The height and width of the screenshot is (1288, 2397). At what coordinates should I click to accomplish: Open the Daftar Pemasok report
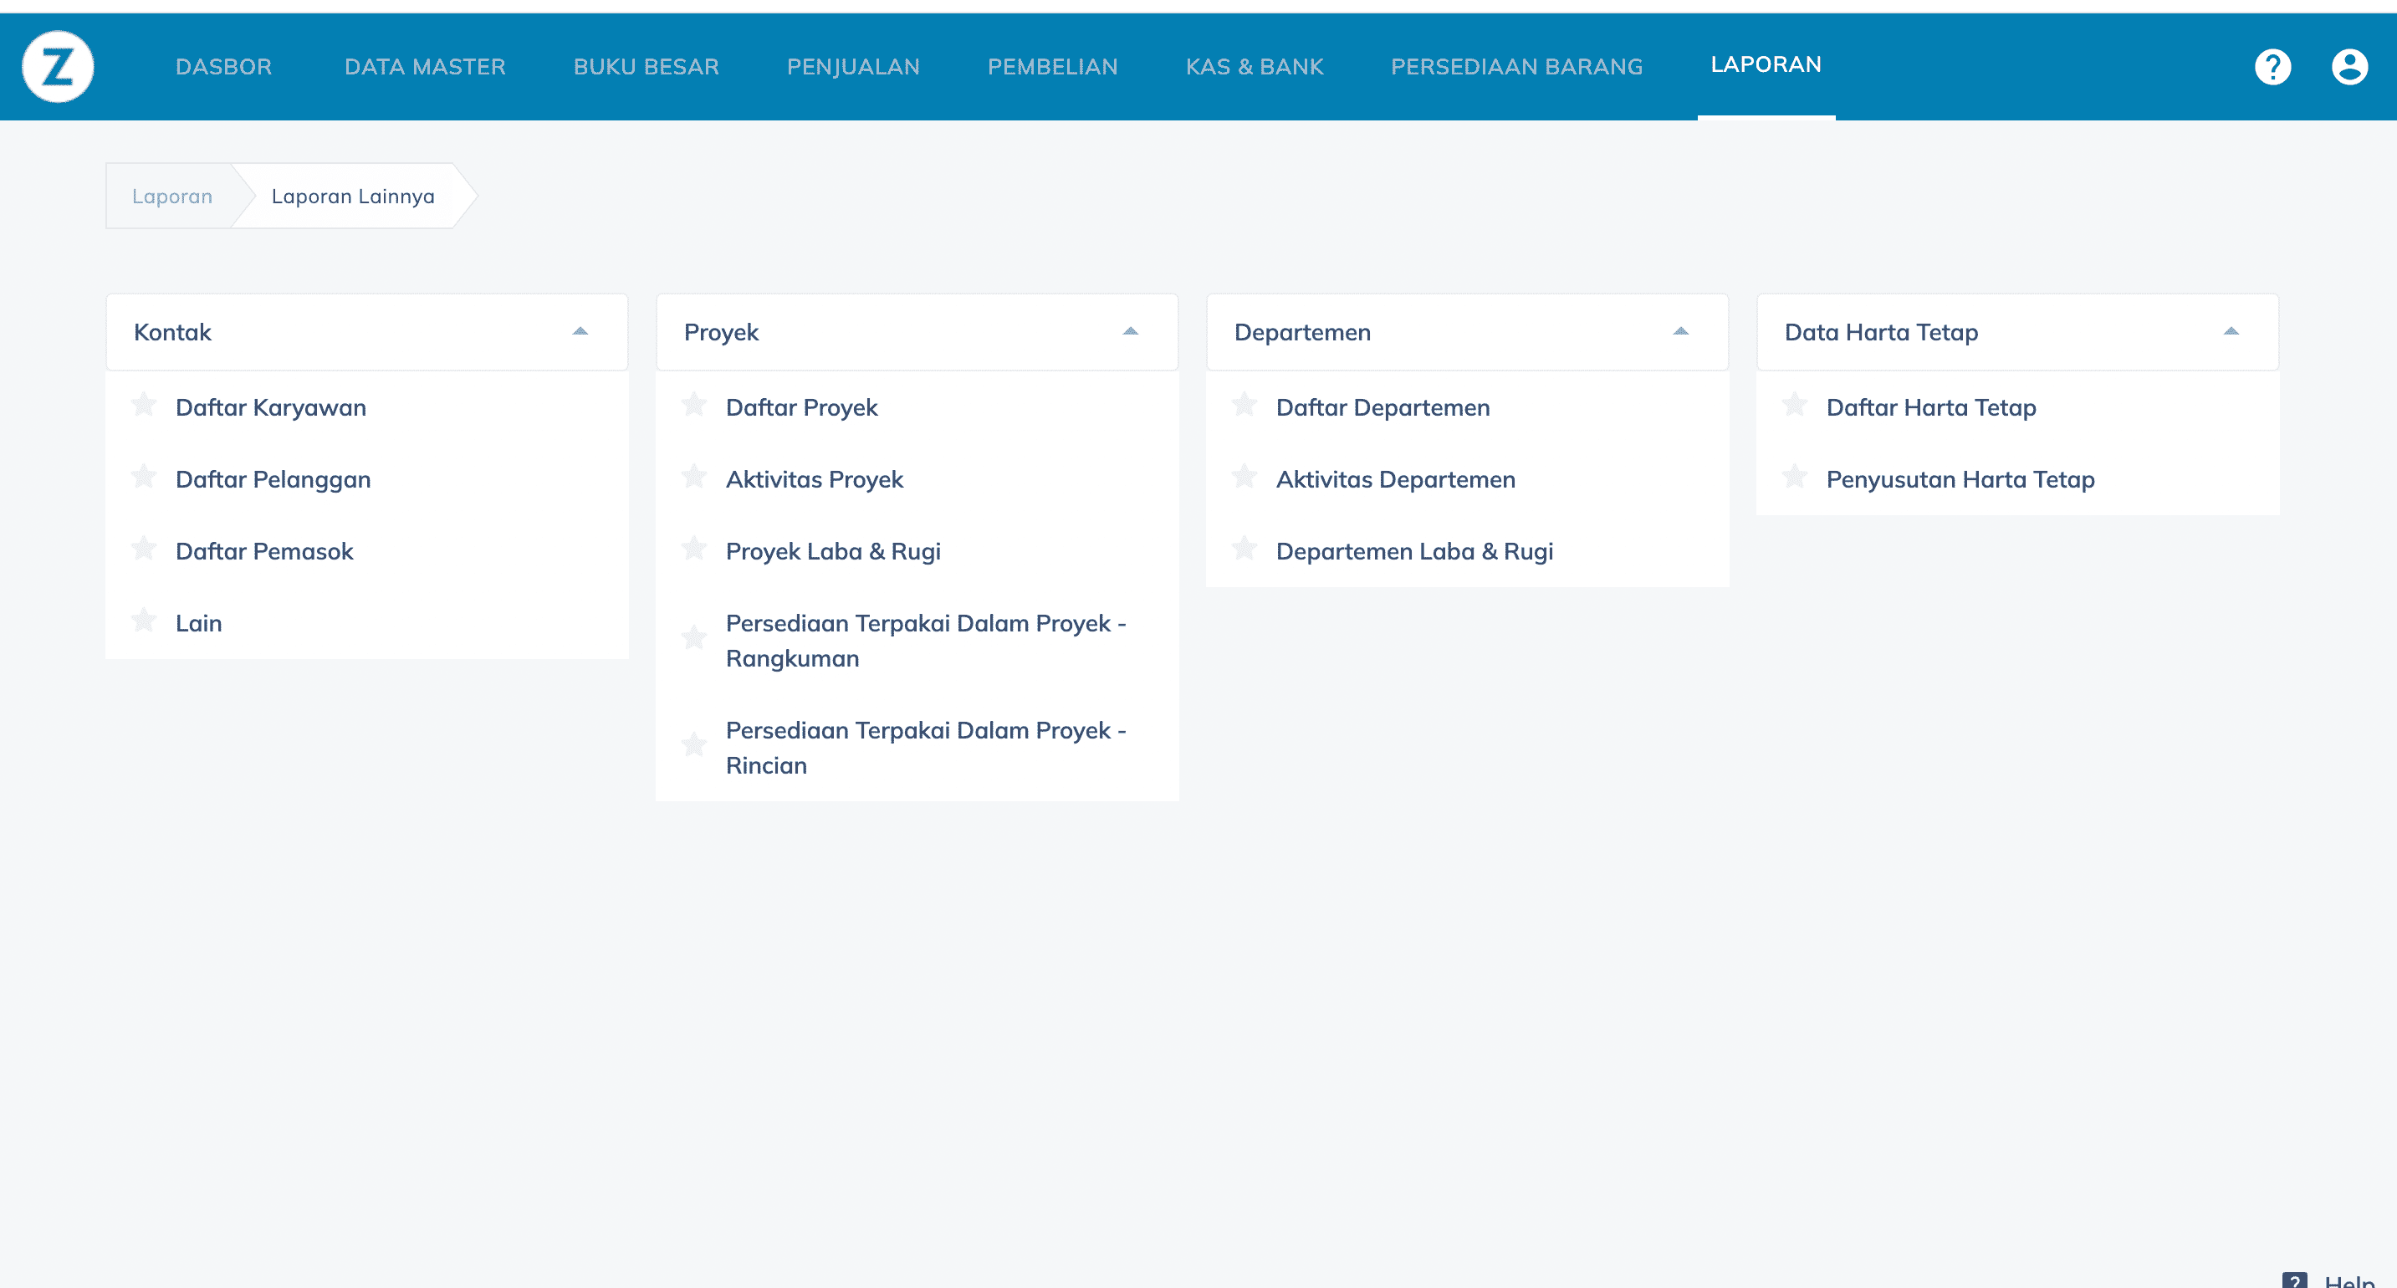pyautogui.click(x=264, y=551)
